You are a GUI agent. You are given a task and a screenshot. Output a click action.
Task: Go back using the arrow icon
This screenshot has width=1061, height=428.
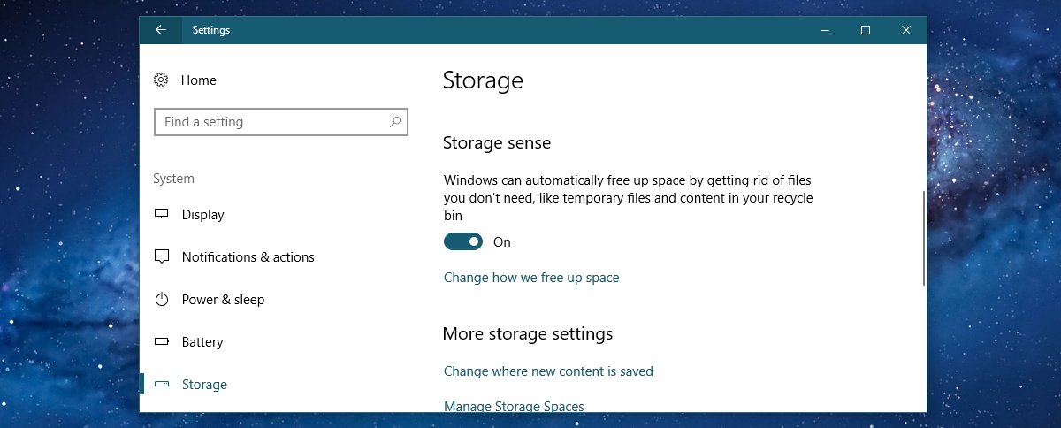[160, 30]
